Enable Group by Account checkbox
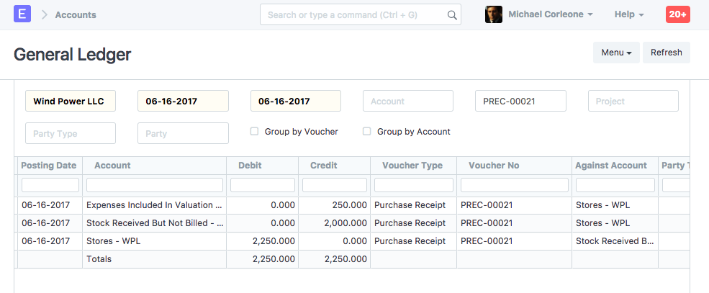 [x=367, y=132]
